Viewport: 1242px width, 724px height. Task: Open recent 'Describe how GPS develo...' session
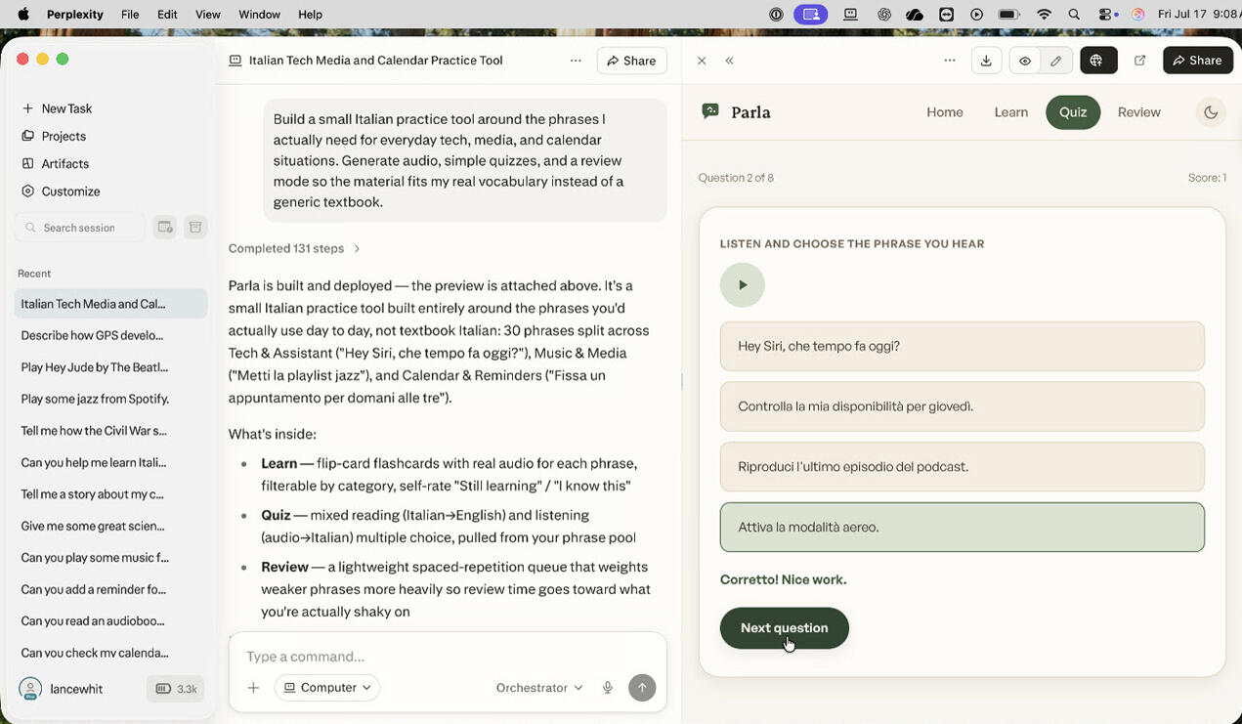click(x=111, y=335)
